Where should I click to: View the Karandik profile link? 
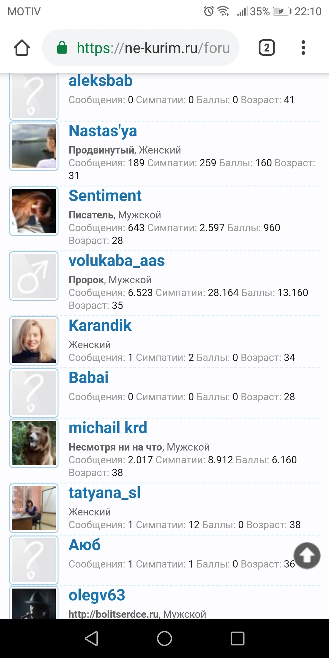pyautogui.click(x=100, y=326)
